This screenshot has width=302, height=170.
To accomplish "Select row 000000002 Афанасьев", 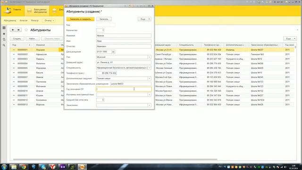I will (x=152, y=54).
